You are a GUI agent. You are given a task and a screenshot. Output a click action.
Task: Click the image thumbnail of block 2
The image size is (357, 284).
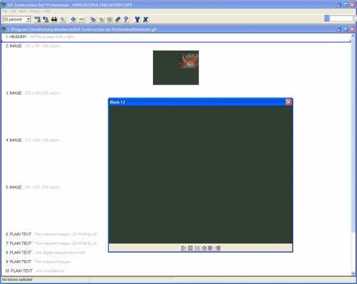[x=176, y=68]
